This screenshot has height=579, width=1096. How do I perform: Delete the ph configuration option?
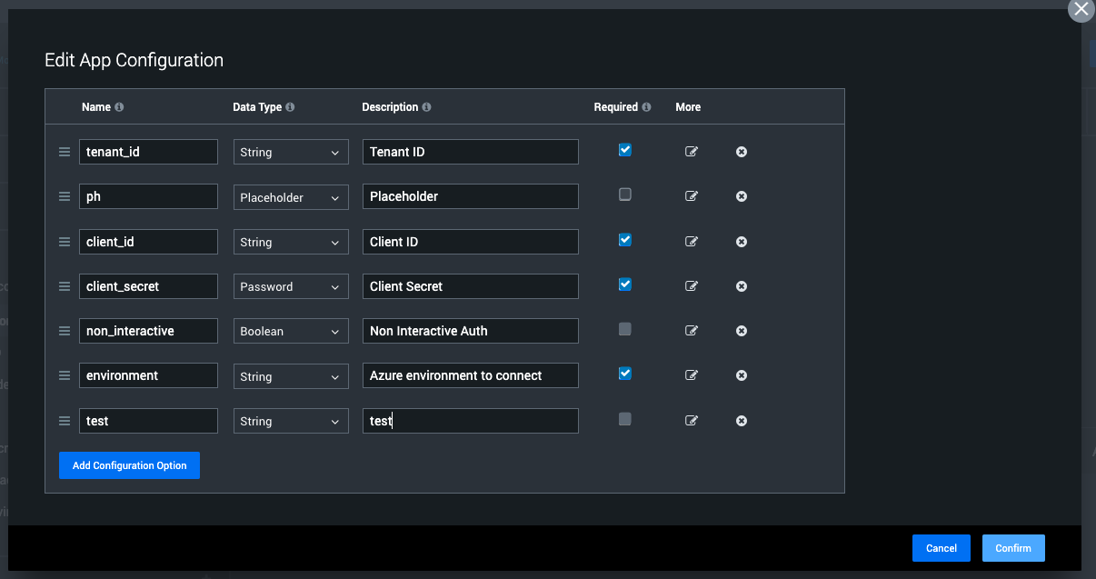tap(741, 195)
